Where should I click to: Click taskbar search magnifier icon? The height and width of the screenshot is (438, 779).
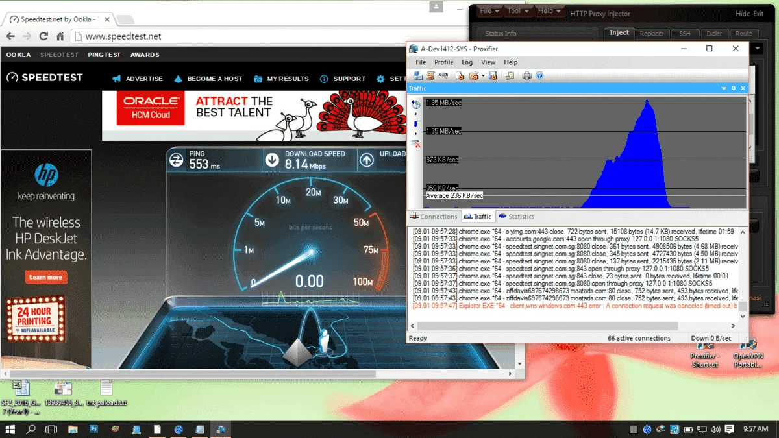click(x=31, y=430)
